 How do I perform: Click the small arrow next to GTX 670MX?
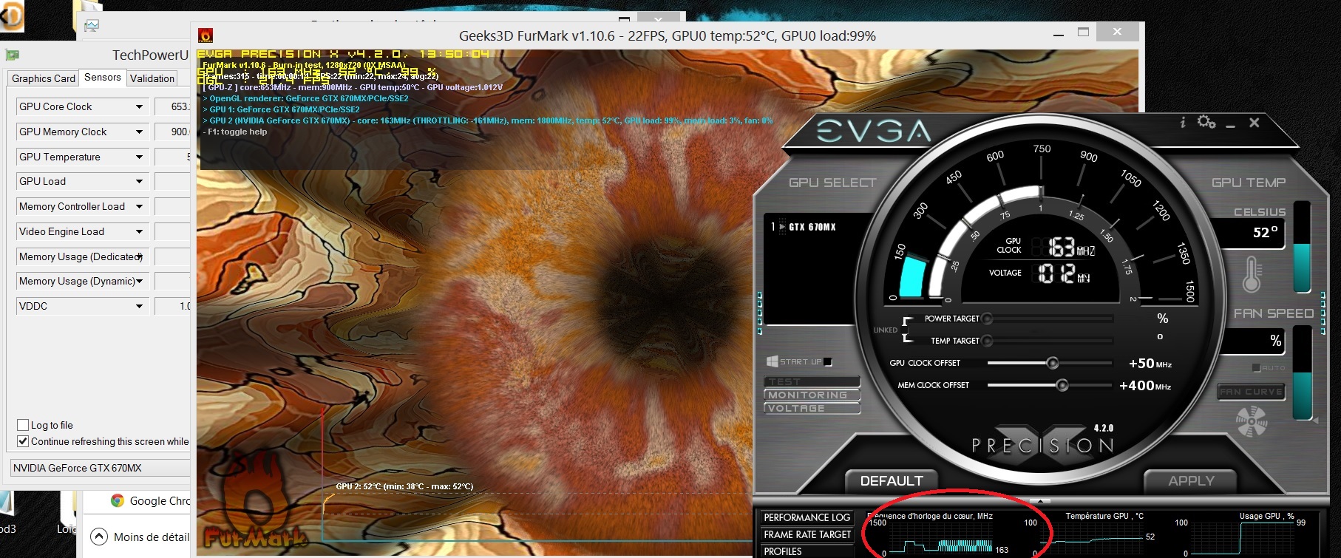pos(782,227)
